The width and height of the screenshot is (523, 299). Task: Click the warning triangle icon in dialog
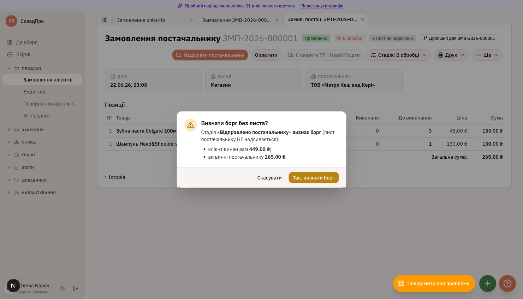pyautogui.click(x=190, y=125)
